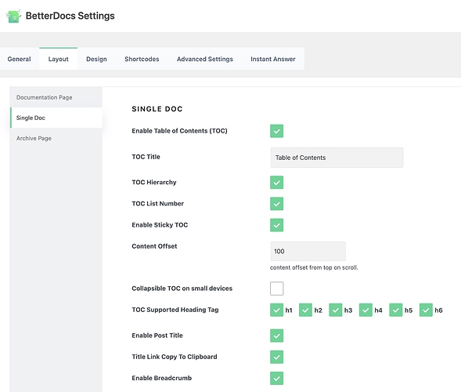Disable Enable Sticky TOC checkbox
461x392 pixels.
(x=276, y=225)
